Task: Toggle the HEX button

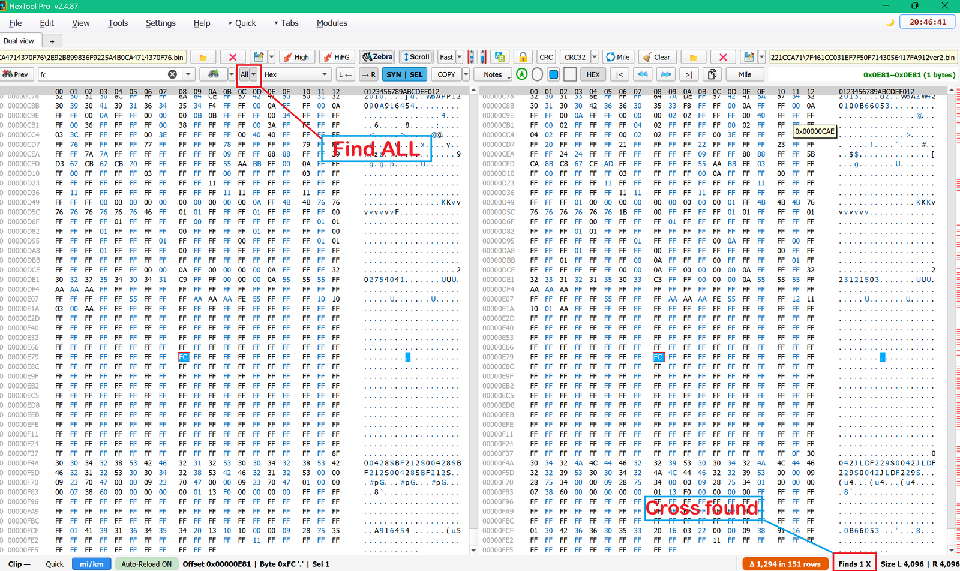Action: pyautogui.click(x=593, y=74)
